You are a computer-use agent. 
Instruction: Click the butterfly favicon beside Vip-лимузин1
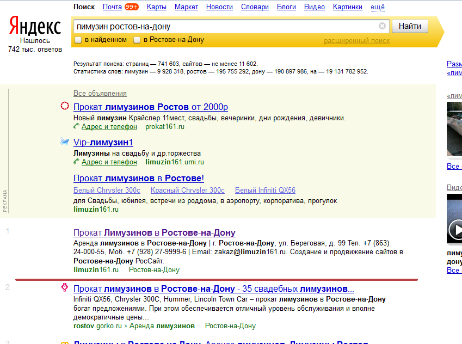65,141
